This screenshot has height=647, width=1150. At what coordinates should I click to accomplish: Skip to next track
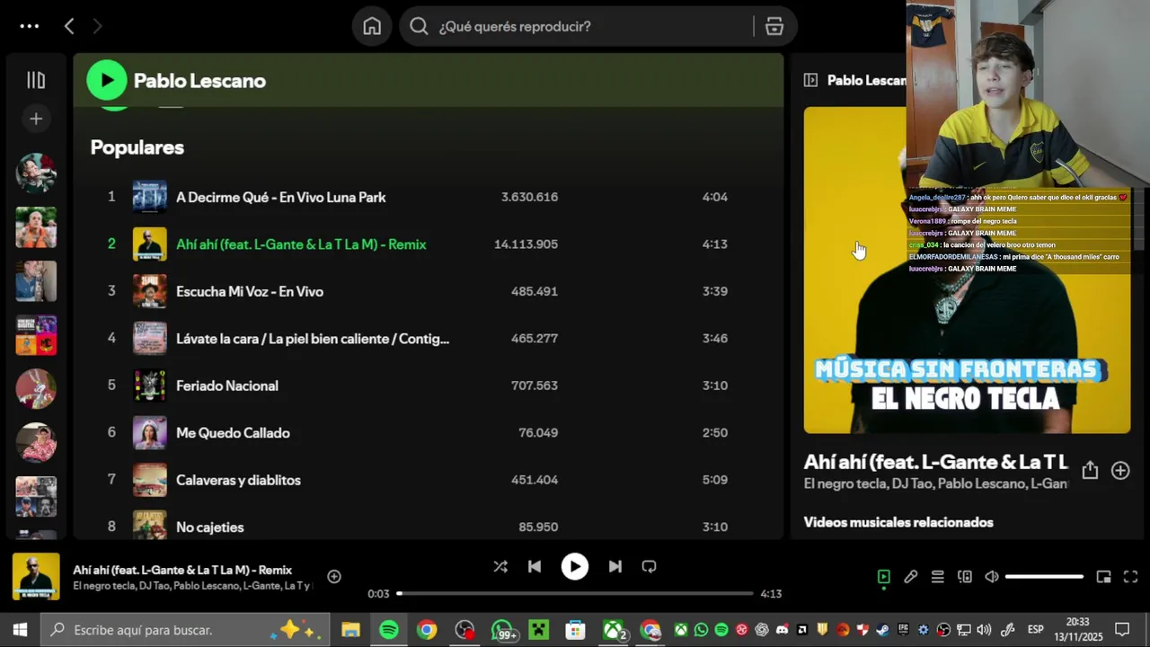tap(615, 566)
